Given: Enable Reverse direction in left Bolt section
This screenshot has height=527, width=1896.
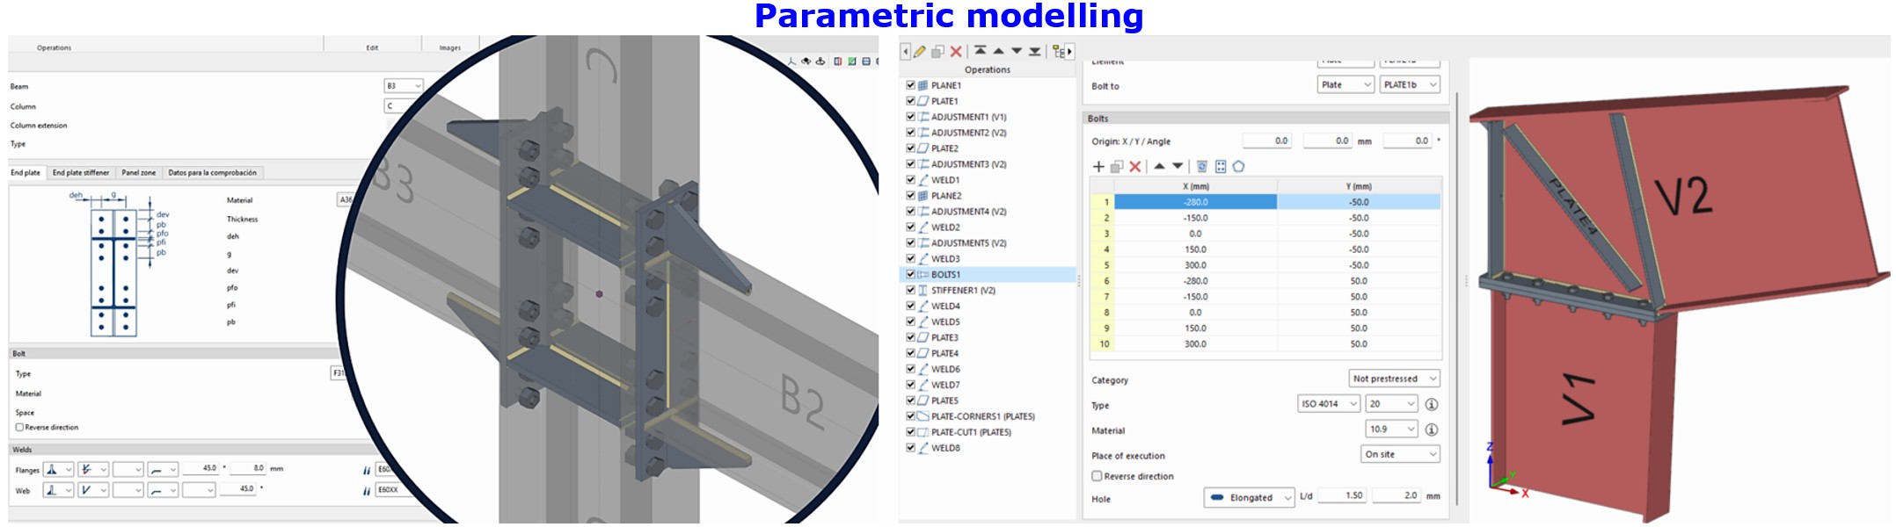Looking at the screenshot, I should tap(19, 428).
